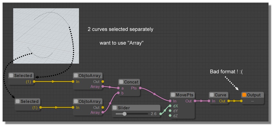
Task: Click In port of ObjtoArray feeding Concat b
Action: [x=73, y=108]
